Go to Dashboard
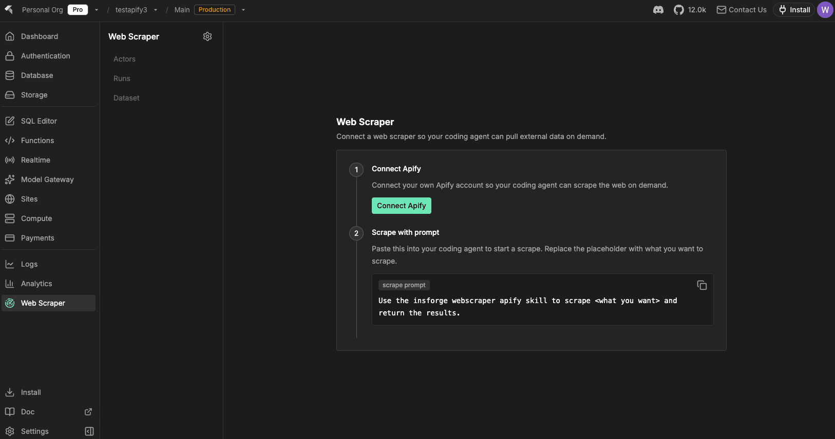835x439 pixels. (x=49, y=36)
